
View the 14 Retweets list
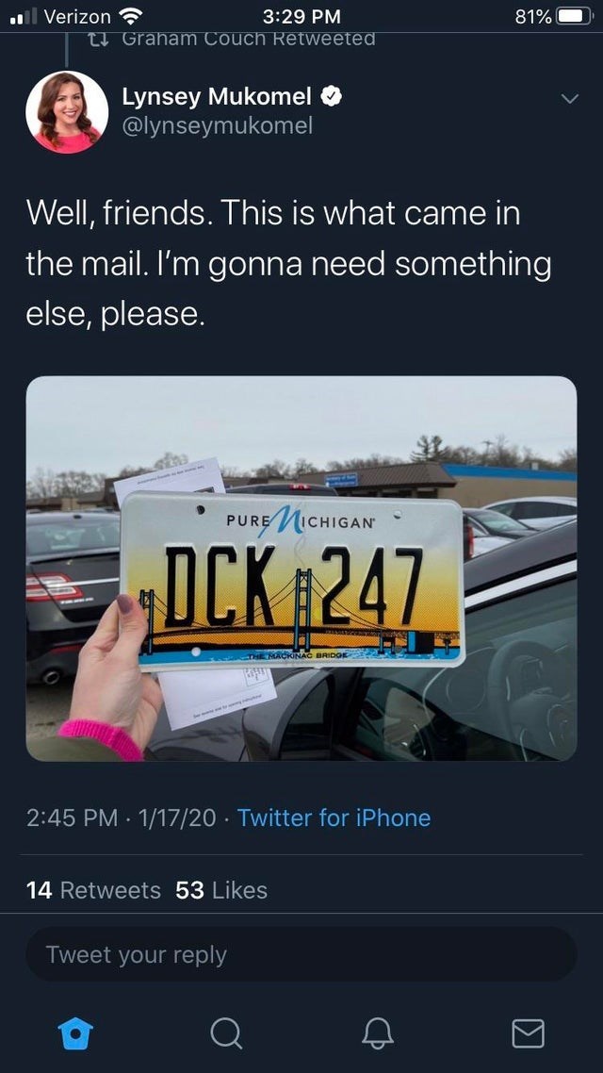pos(93,890)
